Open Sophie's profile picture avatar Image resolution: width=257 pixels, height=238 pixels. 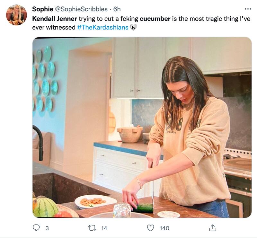click(x=16, y=15)
